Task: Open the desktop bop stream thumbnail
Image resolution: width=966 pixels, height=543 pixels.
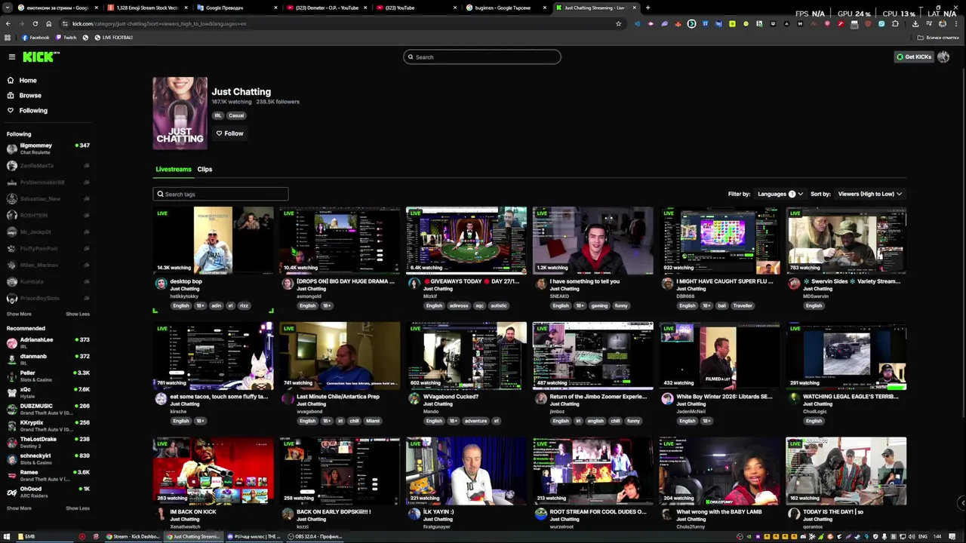Action: point(213,240)
